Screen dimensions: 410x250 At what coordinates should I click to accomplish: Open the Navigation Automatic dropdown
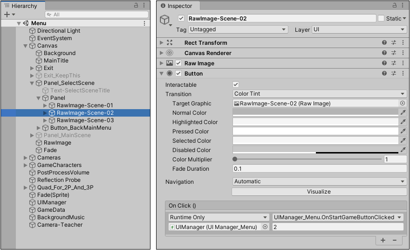(319, 181)
